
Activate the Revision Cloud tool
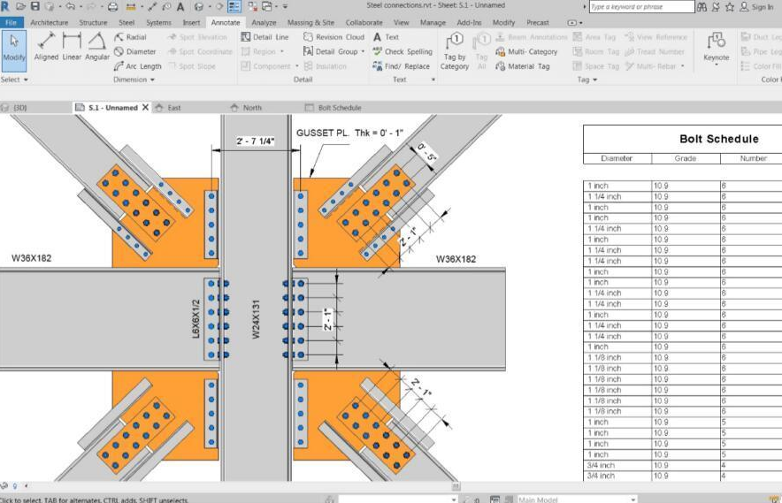(333, 37)
